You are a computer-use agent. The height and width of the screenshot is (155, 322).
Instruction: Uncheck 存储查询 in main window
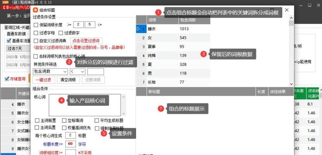pyautogui.click(x=7, y=79)
